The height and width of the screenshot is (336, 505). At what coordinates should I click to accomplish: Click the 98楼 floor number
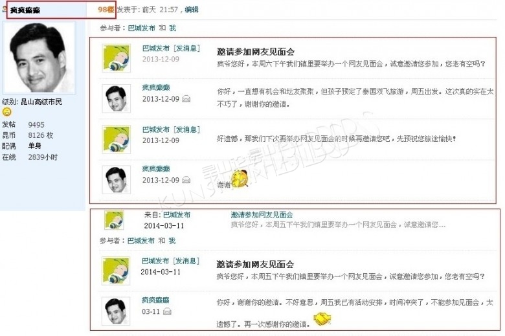(106, 10)
